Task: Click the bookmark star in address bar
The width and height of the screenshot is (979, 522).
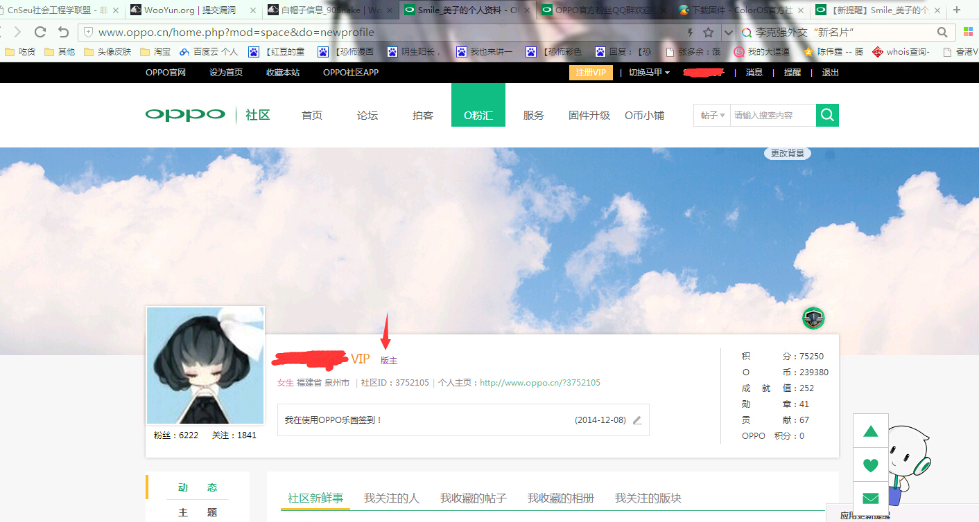Action: coord(709,33)
